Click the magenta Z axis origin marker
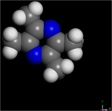 [102, 110]
